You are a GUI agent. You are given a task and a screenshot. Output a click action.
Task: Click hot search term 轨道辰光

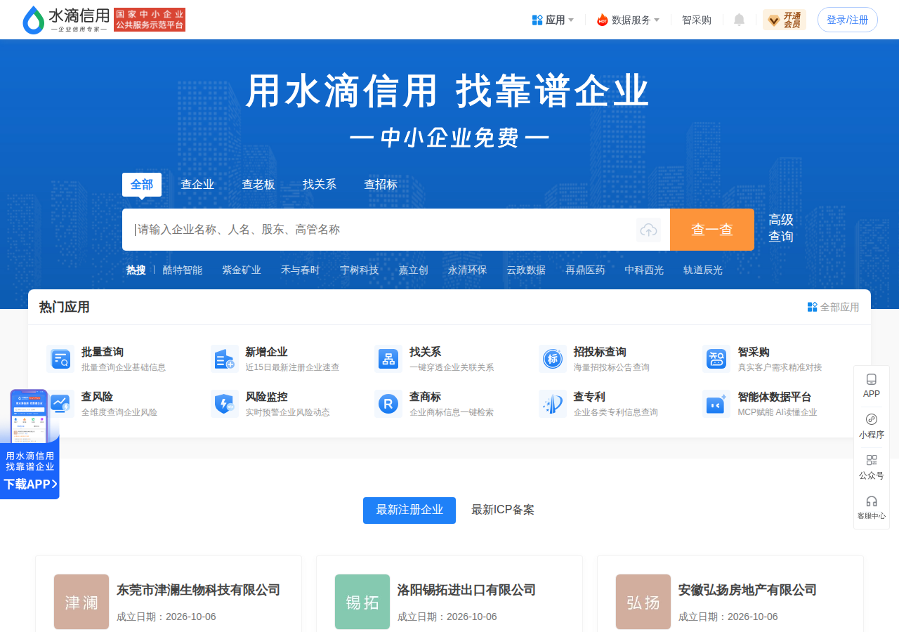[x=703, y=270]
